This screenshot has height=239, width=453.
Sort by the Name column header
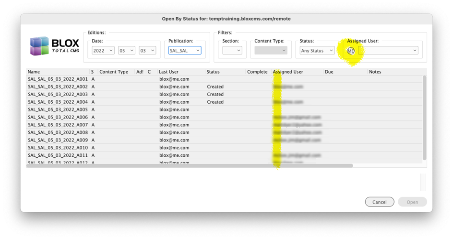pyautogui.click(x=34, y=72)
